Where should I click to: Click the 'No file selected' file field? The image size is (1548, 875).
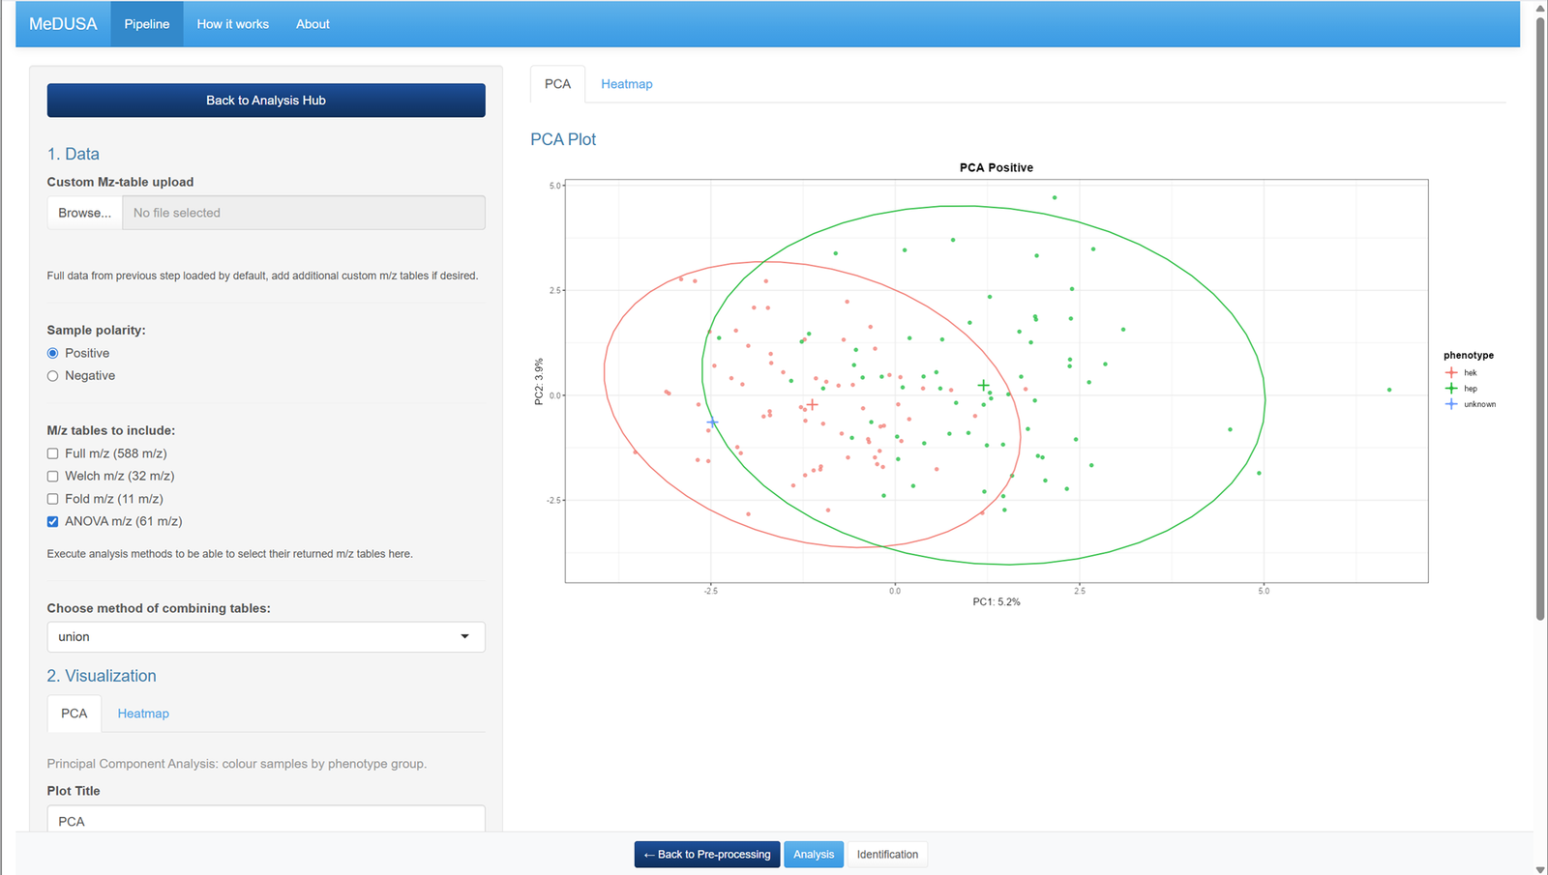[x=304, y=213]
